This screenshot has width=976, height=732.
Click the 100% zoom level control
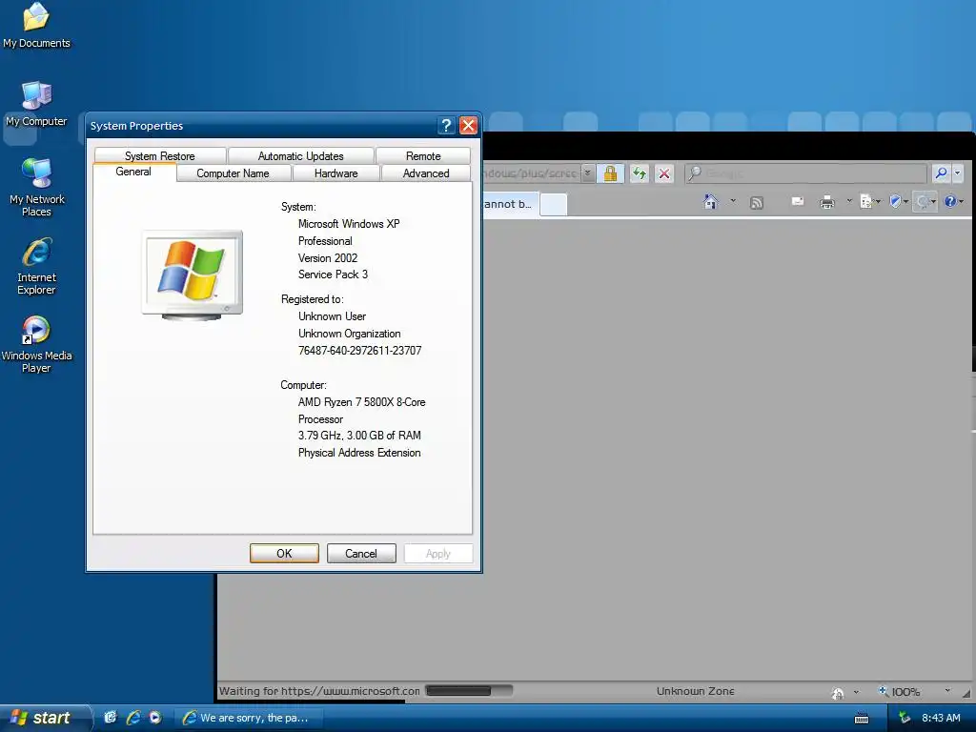tap(899, 692)
